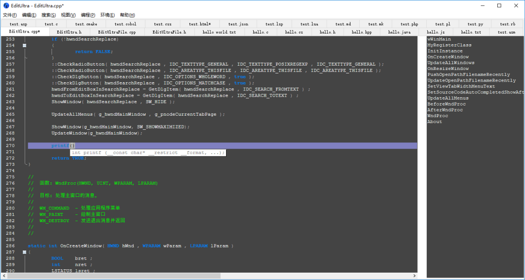Screen dimensions: 525x280
Task: Jump to WndProc in the function list
Action: point(437,116)
